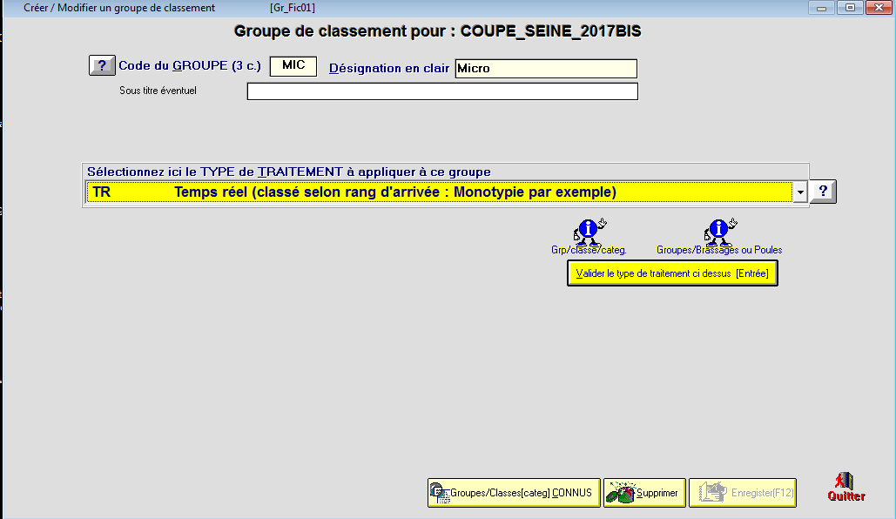Open the Groupes/Brassages ou Poules info icon
The width and height of the screenshot is (896, 519).
coord(720,232)
